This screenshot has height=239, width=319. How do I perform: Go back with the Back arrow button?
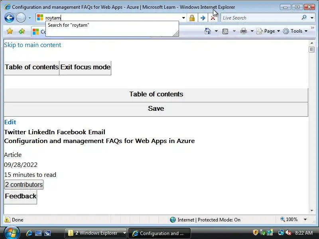(9, 18)
